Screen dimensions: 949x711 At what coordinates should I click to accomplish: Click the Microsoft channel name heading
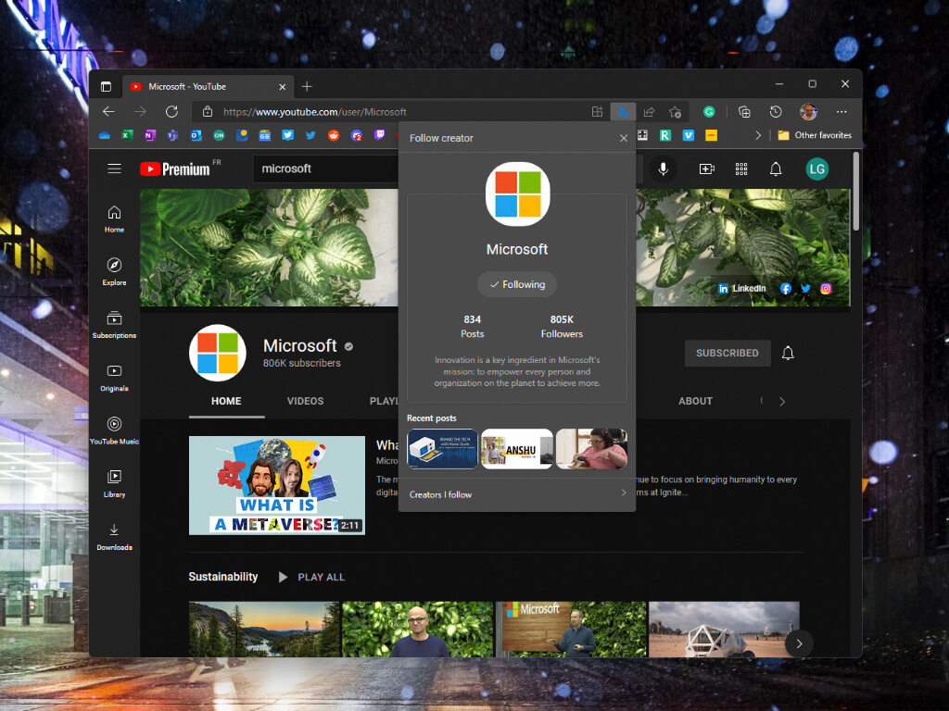(x=299, y=346)
